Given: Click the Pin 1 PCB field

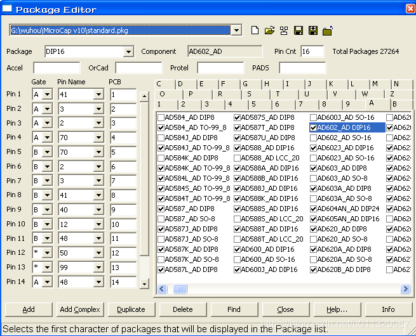Looking at the screenshot, I should 123,94.
